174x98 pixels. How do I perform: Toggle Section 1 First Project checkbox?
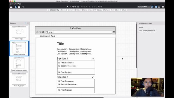point(59,72)
